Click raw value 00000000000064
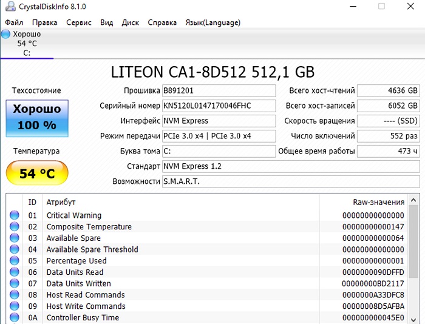The width and height of the screenshot is (425, 324). click(x=373, y=238)
